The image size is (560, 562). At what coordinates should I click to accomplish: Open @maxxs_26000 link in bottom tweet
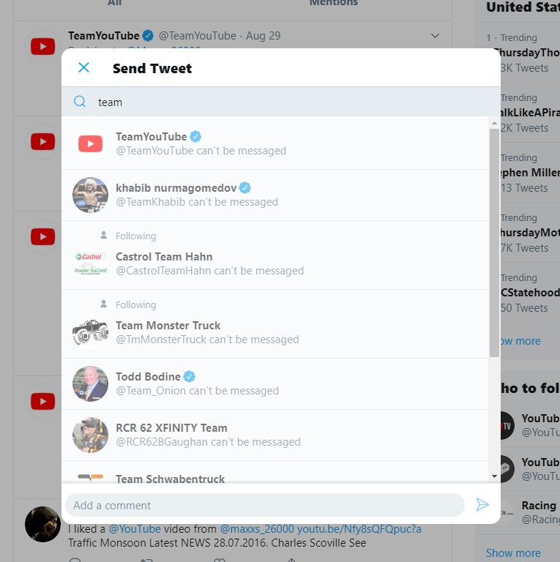[x=257, y=529]
